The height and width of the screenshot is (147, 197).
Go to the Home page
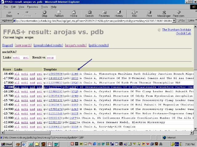73,13
